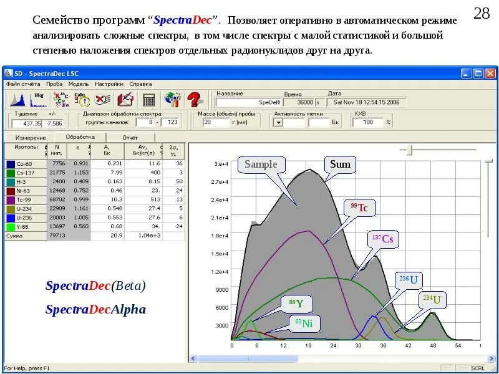The height and width of the screenshot is (374, 499).
Task: Open the sample spectrum histogram tool
Action: tap(17, 100)
